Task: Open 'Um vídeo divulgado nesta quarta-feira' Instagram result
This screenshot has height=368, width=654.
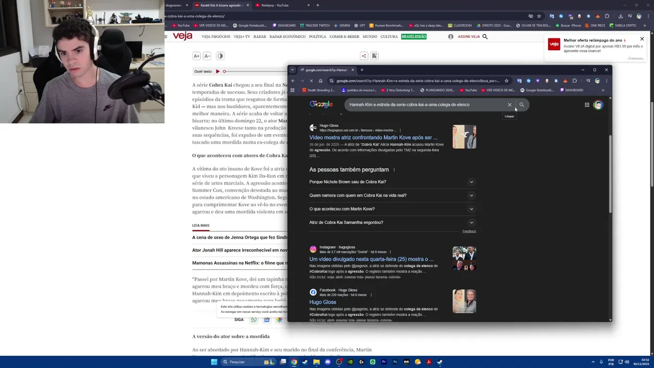Action: pos(371,259)
